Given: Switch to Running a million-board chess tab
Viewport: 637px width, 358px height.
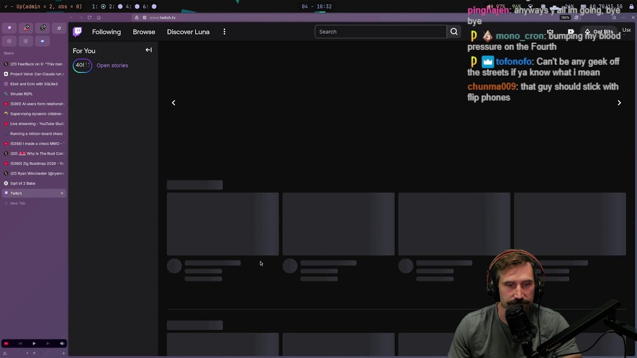Looking at the screenshot, I should point(34,134).
